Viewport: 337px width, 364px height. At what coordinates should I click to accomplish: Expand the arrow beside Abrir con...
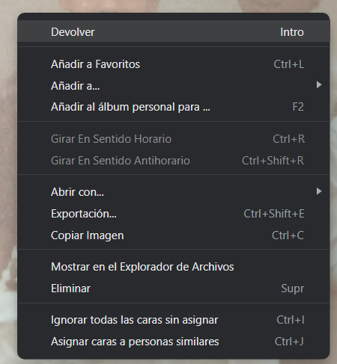(319, 191)
